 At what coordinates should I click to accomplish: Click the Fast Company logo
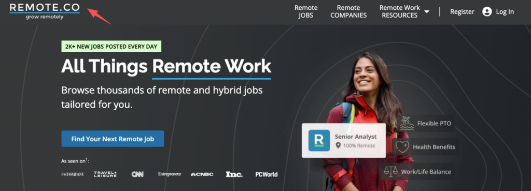[x=73, y=174]
